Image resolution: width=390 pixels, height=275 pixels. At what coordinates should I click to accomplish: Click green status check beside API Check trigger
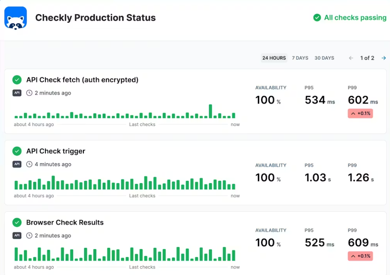(17, 151)
